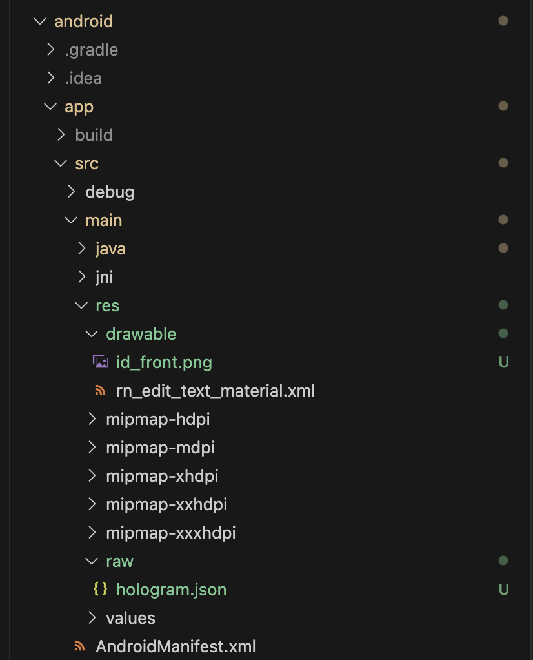The height and width of the screenshot is (660, 533).
Task: Expand the .gradle folder
Action: click(x=50, y=49)
